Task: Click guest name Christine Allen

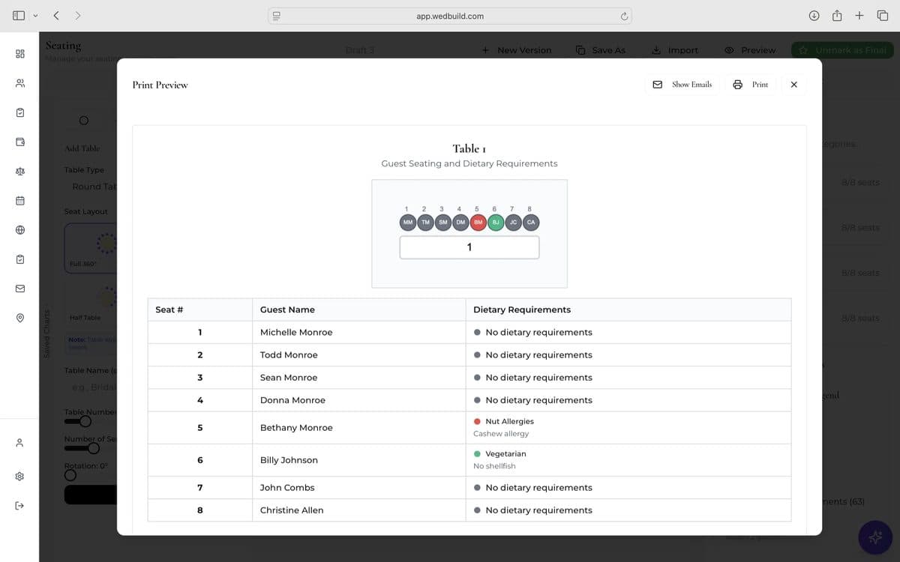Action: 292,510
